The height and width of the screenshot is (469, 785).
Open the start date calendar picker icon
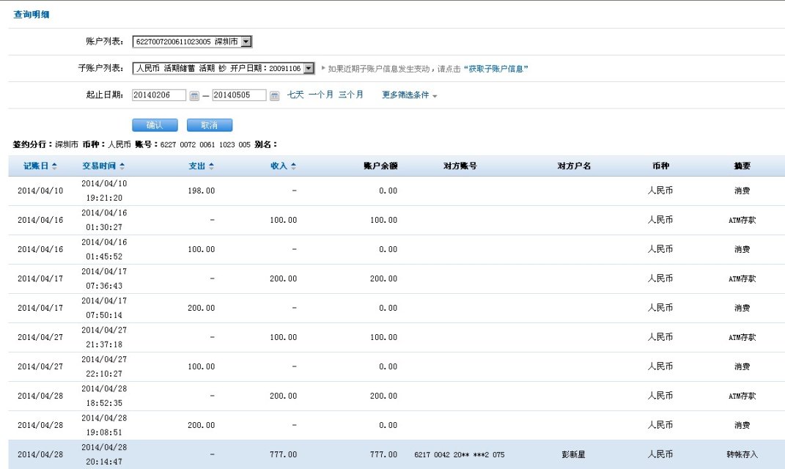194,95
